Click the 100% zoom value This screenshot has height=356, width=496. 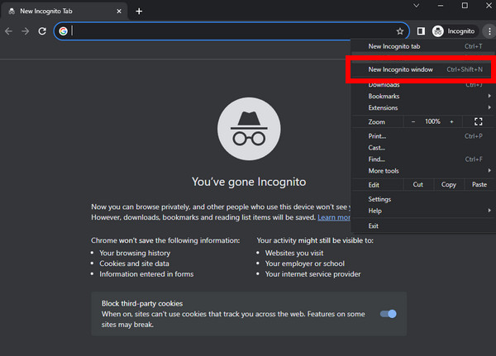coord(432,121)
